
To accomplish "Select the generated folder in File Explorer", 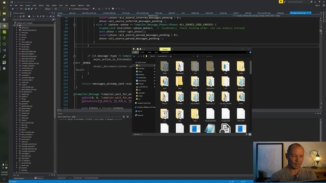I will coord(180,67).
